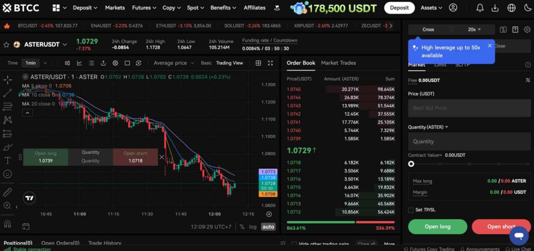Select Cross margin mode
Image resolution: width=534 pixels, height=251 pixels.
tap(428, 30)
